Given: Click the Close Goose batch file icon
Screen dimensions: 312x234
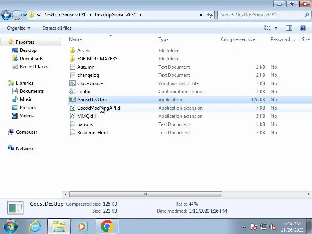Looking at the screenshot, I should pyautogui.click(x=73, y=83).
